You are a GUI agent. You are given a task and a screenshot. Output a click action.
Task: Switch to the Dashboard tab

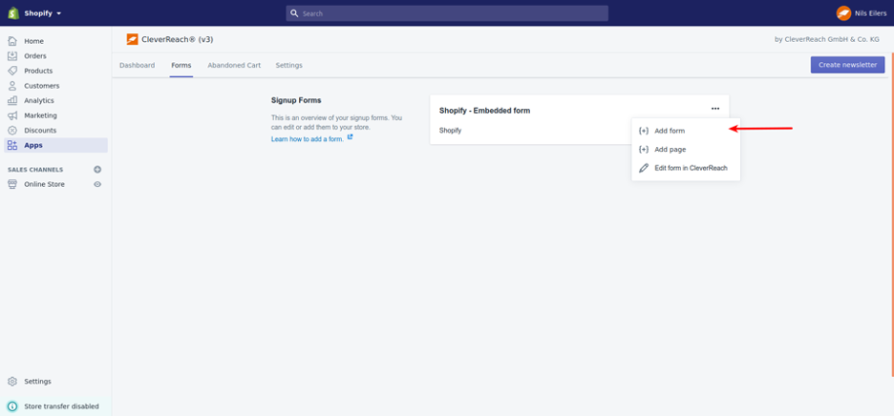[x=137, y=66]
